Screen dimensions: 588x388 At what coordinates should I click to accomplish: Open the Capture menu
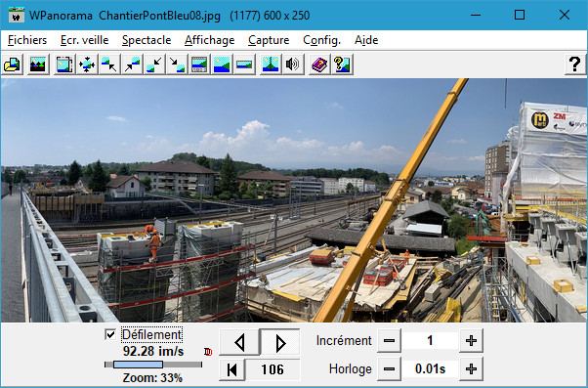269,40
